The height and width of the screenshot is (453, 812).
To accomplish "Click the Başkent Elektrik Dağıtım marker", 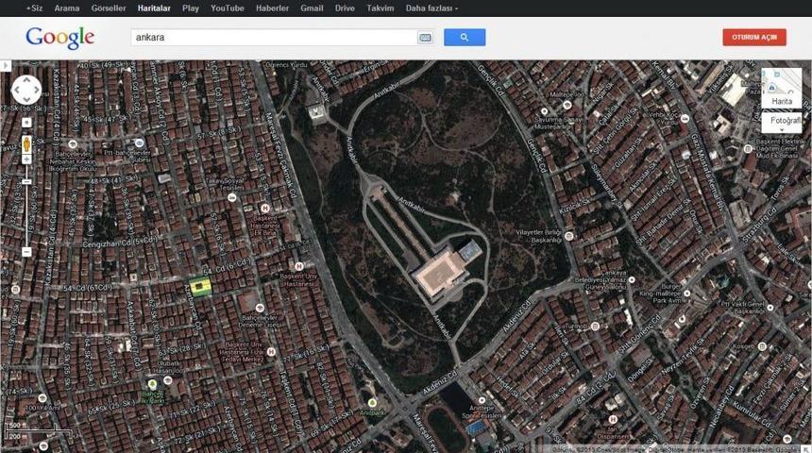I will tap(748, 148).
